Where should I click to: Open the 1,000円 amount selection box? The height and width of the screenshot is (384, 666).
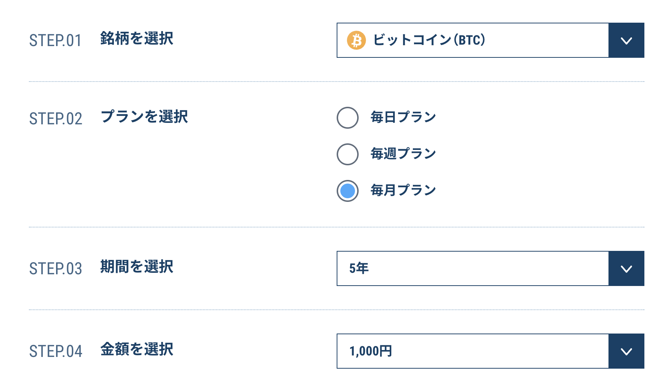coord(473,351)
